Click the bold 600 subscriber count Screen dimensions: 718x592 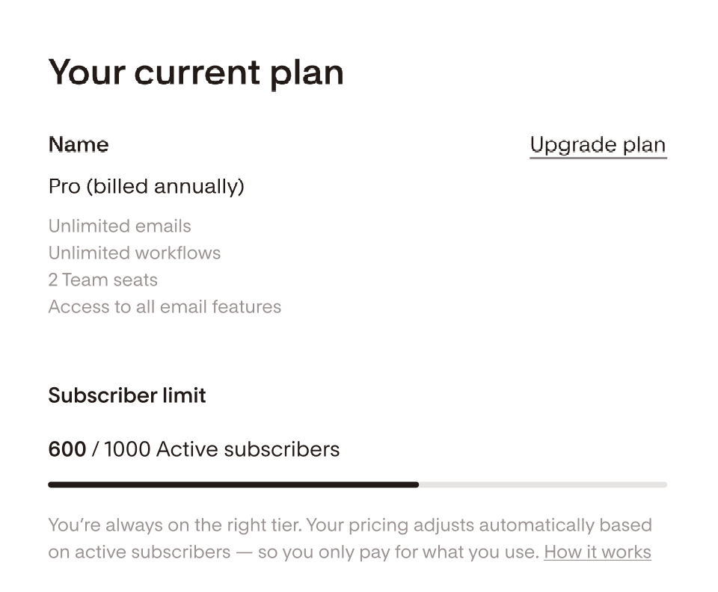click(67, 449)
